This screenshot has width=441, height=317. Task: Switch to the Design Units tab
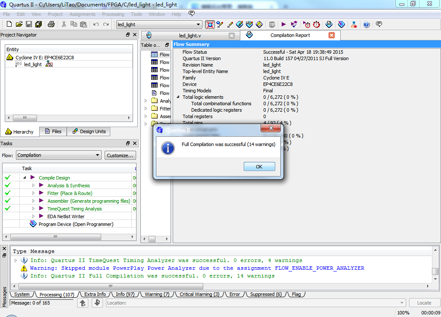(x=89, y=131)
